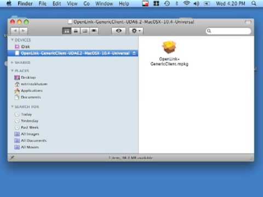Open the Edit menu
Image resolution: width=263 pixels, height=197 pixels.
pos(57,3)
